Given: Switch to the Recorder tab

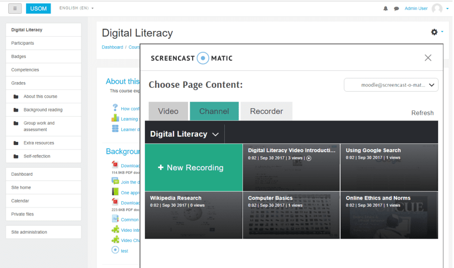Looking at the screenshot, I should [x=266, y=111].
